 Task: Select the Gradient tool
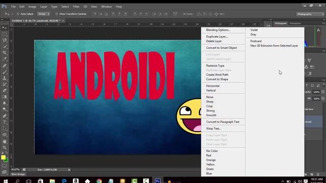(x=5, y=97)
